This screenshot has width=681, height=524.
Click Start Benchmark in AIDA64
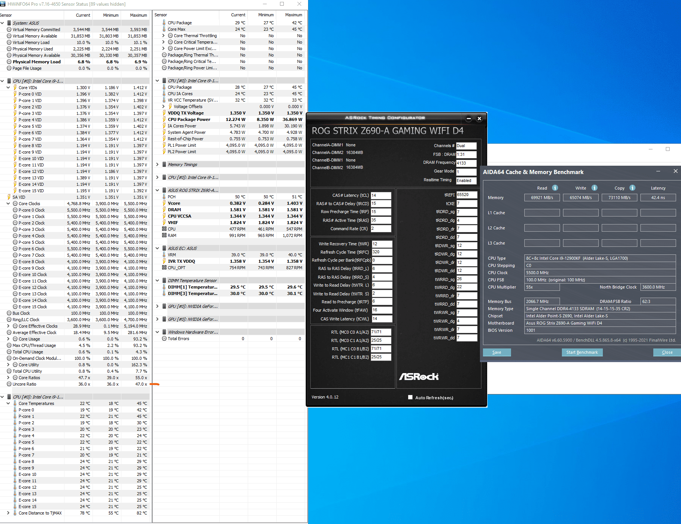pos(582,352)
